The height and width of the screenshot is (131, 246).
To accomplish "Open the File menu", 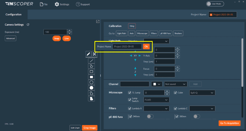I will coord(44,4).
